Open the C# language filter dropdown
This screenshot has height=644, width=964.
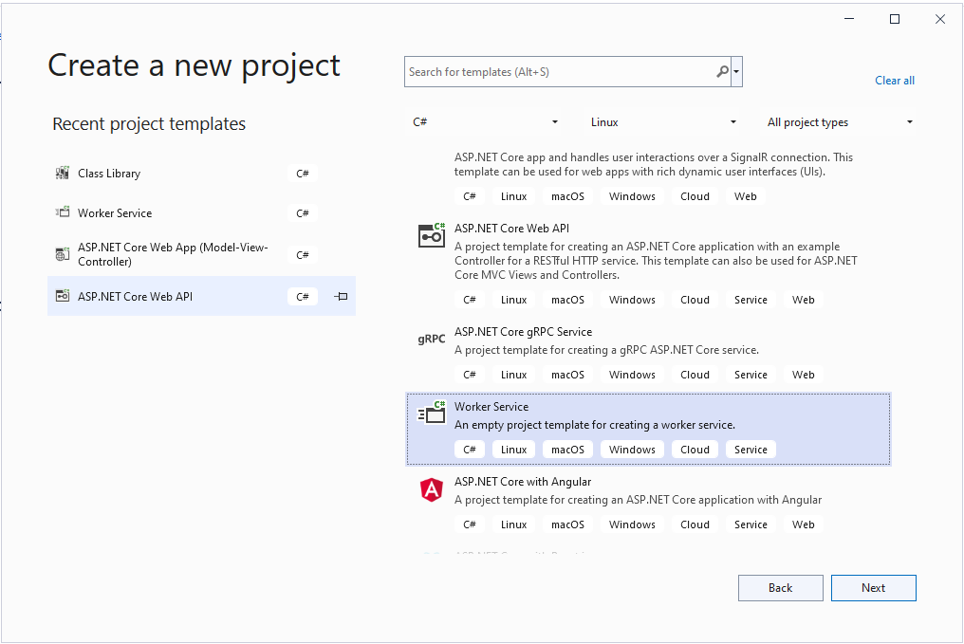[485, 122]
